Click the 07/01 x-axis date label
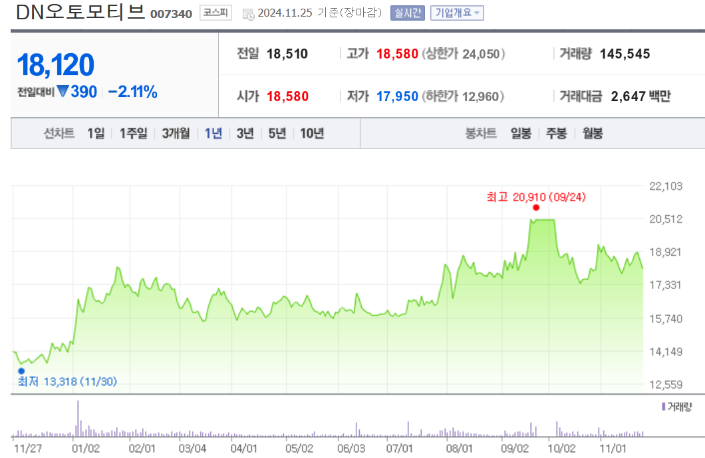This screenshot has width=705, height=458. pos(399,449)
